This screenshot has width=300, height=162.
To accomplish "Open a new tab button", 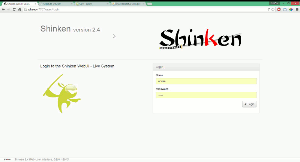I will tap(150, 4).
